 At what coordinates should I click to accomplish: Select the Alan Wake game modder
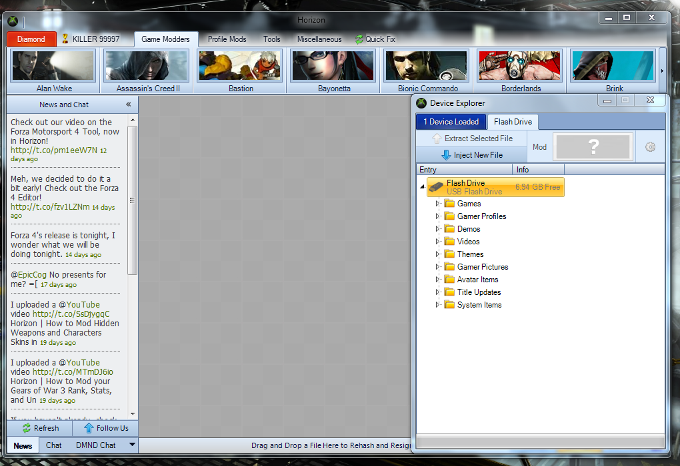point(54,66)
